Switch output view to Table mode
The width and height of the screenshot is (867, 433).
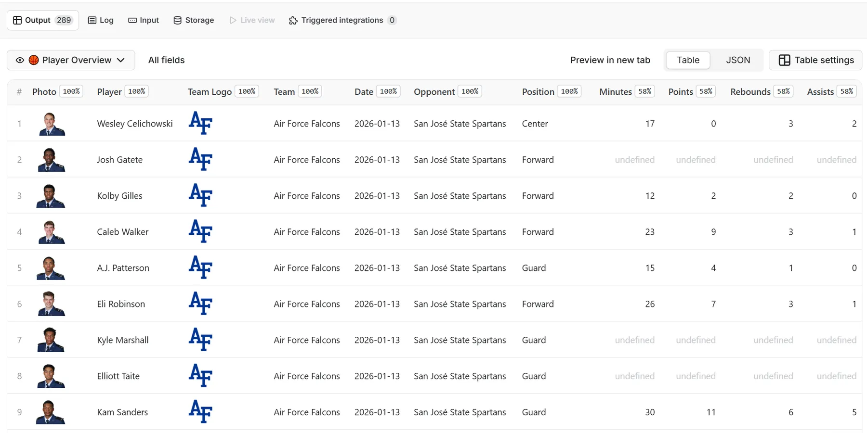click(x=687, y=60)
